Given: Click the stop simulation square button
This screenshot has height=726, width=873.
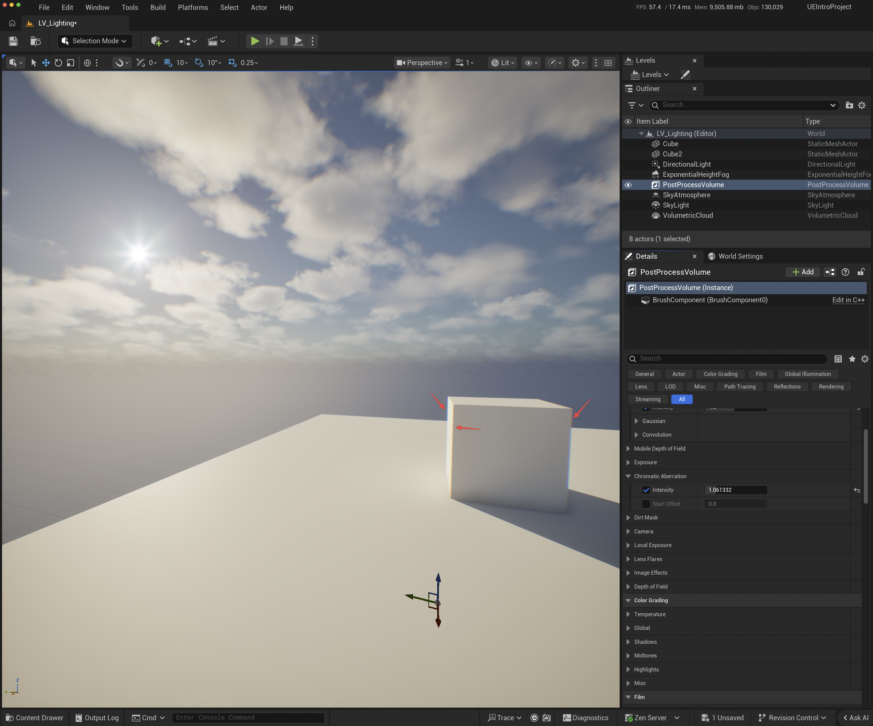Looking at the screenshot, I should (x=284, y=41).
